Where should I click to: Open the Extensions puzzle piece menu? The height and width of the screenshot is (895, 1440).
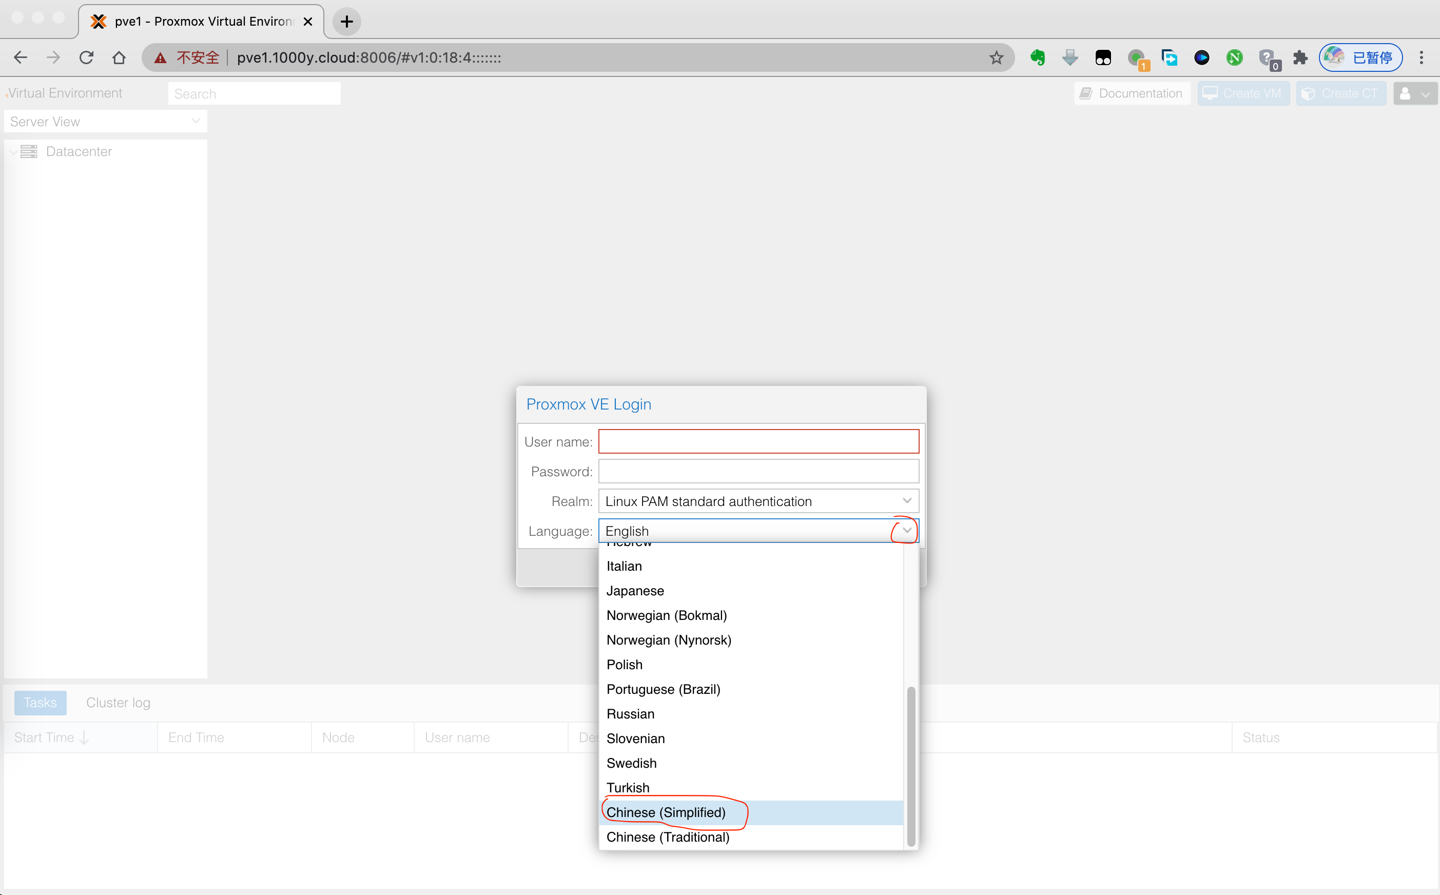(1300, 57)
